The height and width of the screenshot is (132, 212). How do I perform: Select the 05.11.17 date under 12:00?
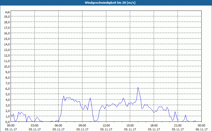point(106,129)
